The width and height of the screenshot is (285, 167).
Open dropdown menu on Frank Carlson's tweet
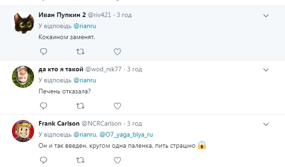266,124
